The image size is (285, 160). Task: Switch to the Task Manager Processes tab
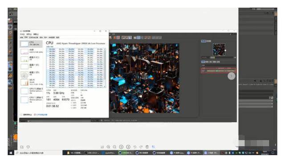click(21, 38)
